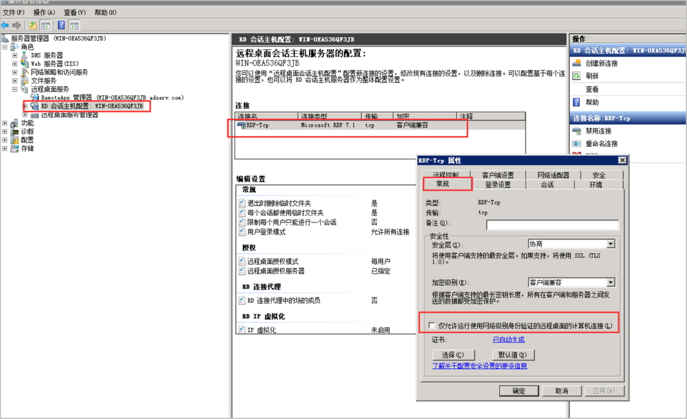Click the up-one-level folder toolbar icon
The image size is (687, 419).
[33, 25]
